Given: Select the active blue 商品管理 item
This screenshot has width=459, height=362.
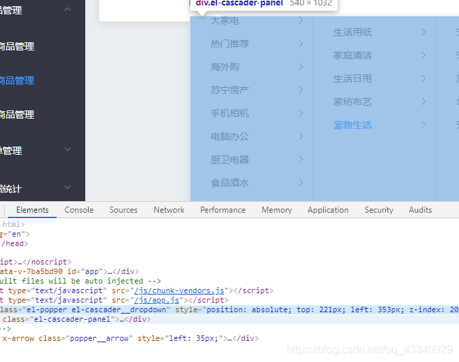Looking at the screenshot, I should click(16, 80).
